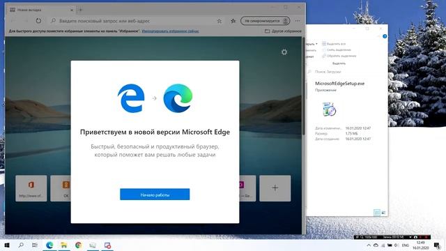Click the Explorer help question mark icon
Viewport: 446px width, 251px height.
click(x=385, y=36)
